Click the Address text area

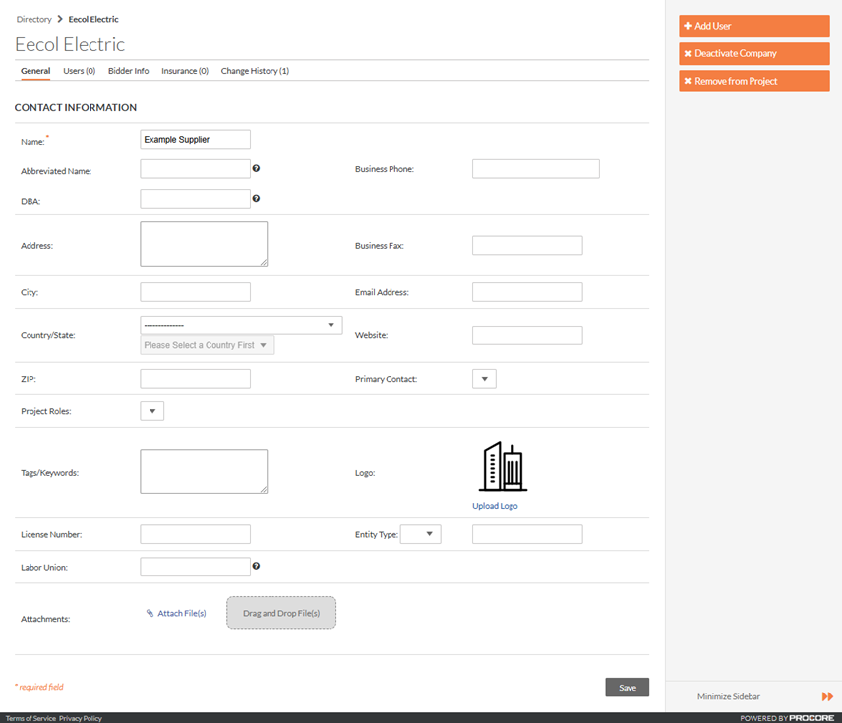[204, 244]
